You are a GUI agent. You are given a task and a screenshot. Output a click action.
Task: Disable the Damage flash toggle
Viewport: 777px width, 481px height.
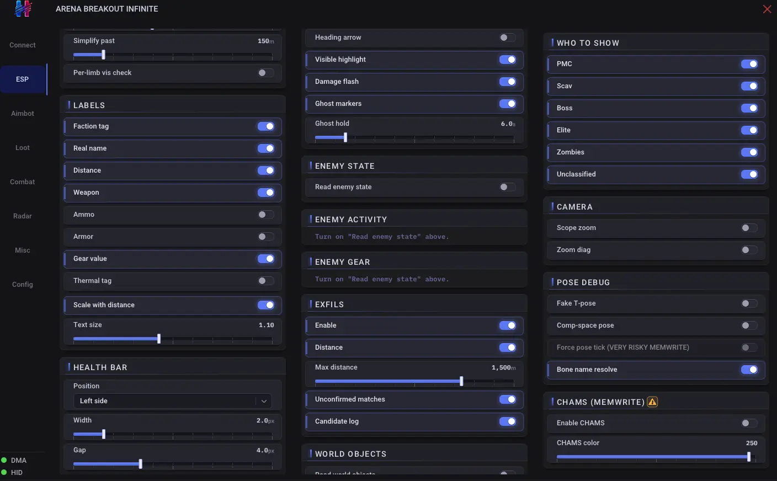pyautogui.click(x=508, y=82)
